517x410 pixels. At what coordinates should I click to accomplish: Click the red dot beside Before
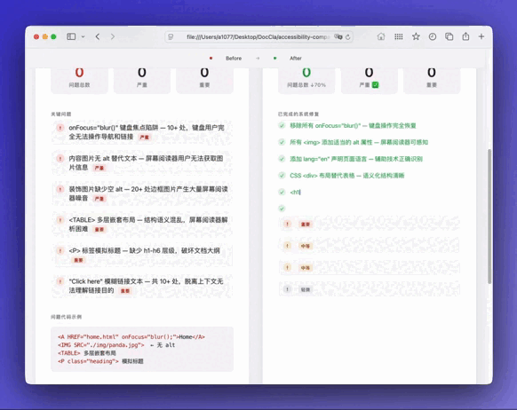click(211, 59)
